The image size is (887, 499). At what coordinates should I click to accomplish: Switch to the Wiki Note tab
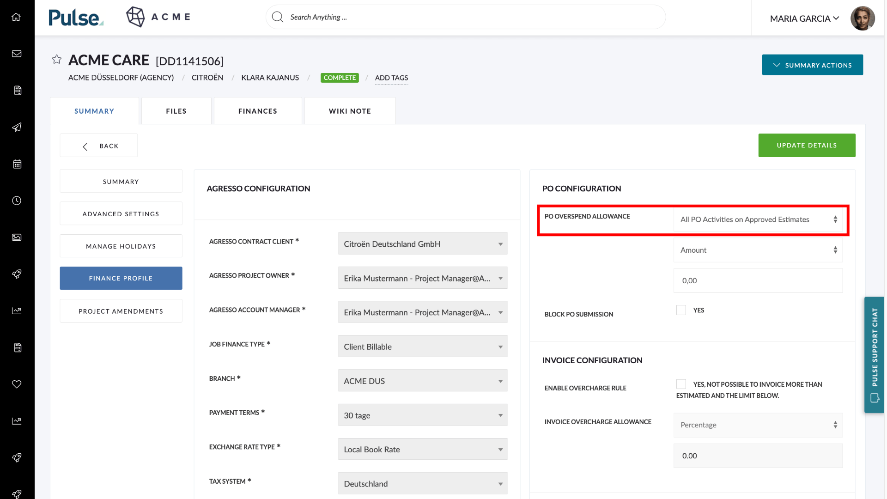350,111
